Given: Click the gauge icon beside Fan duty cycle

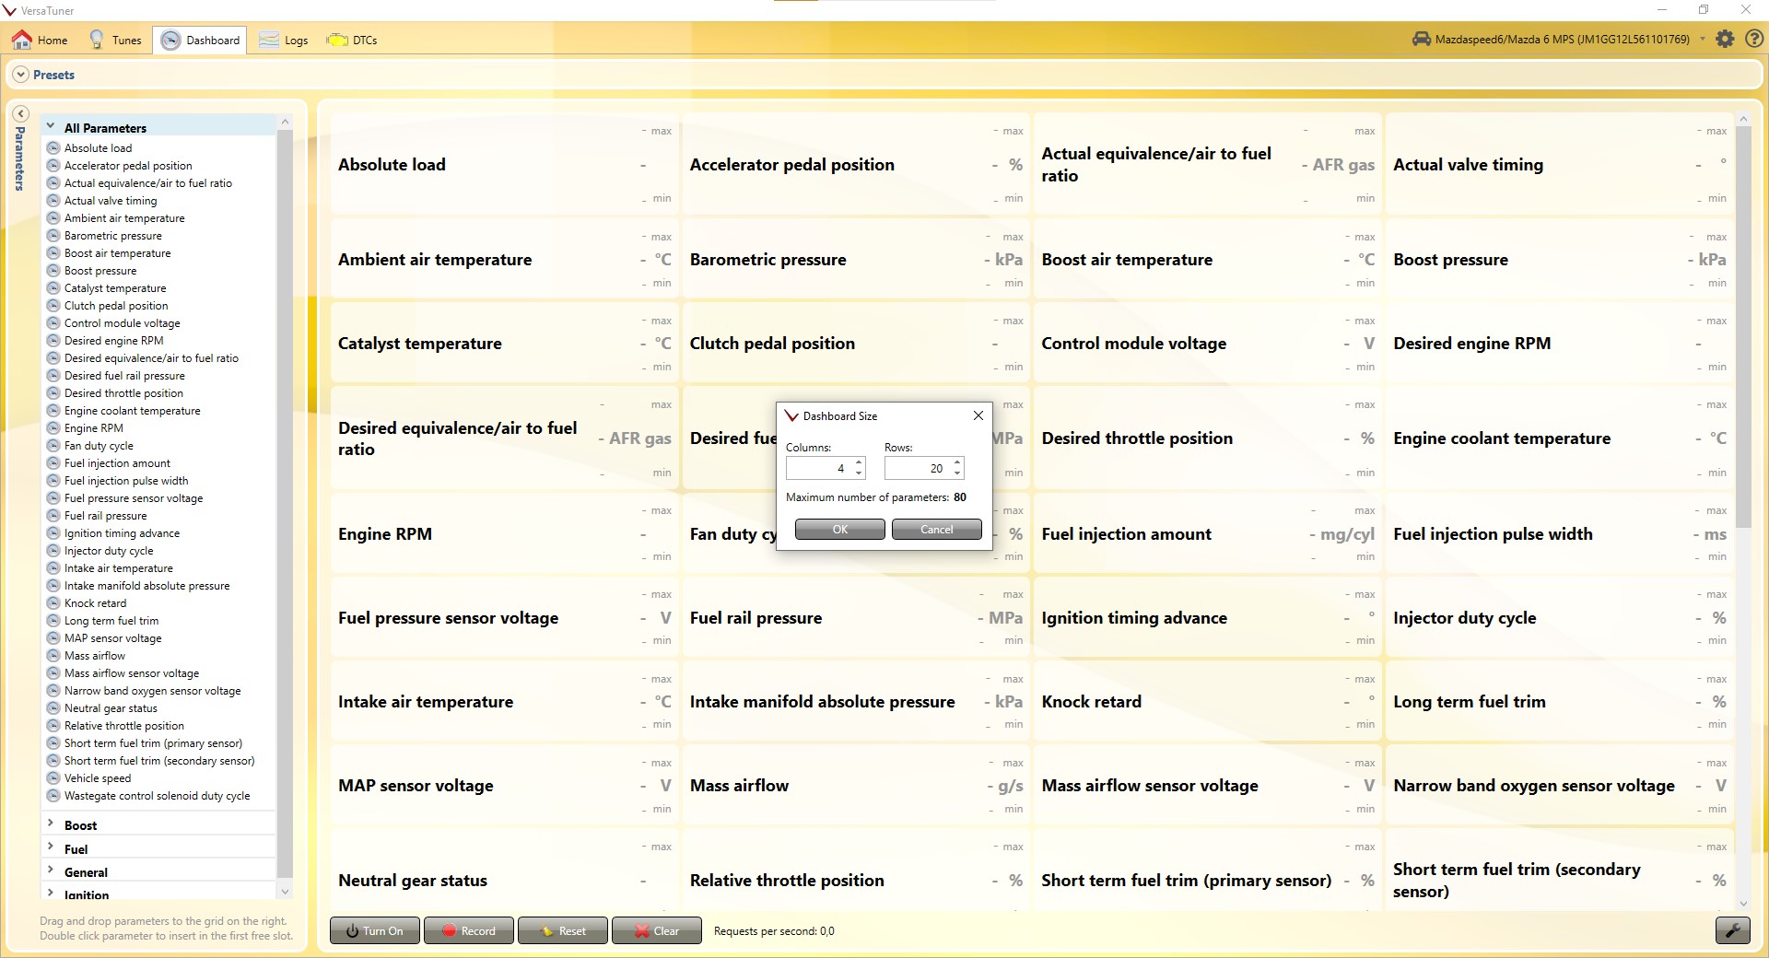Looking at the screenshot, I should 53,445.
